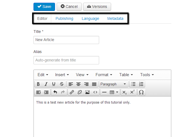The height and width of the screenshot is (137, 177).
Task: Insert a bullet list
Action: [133, 84]
